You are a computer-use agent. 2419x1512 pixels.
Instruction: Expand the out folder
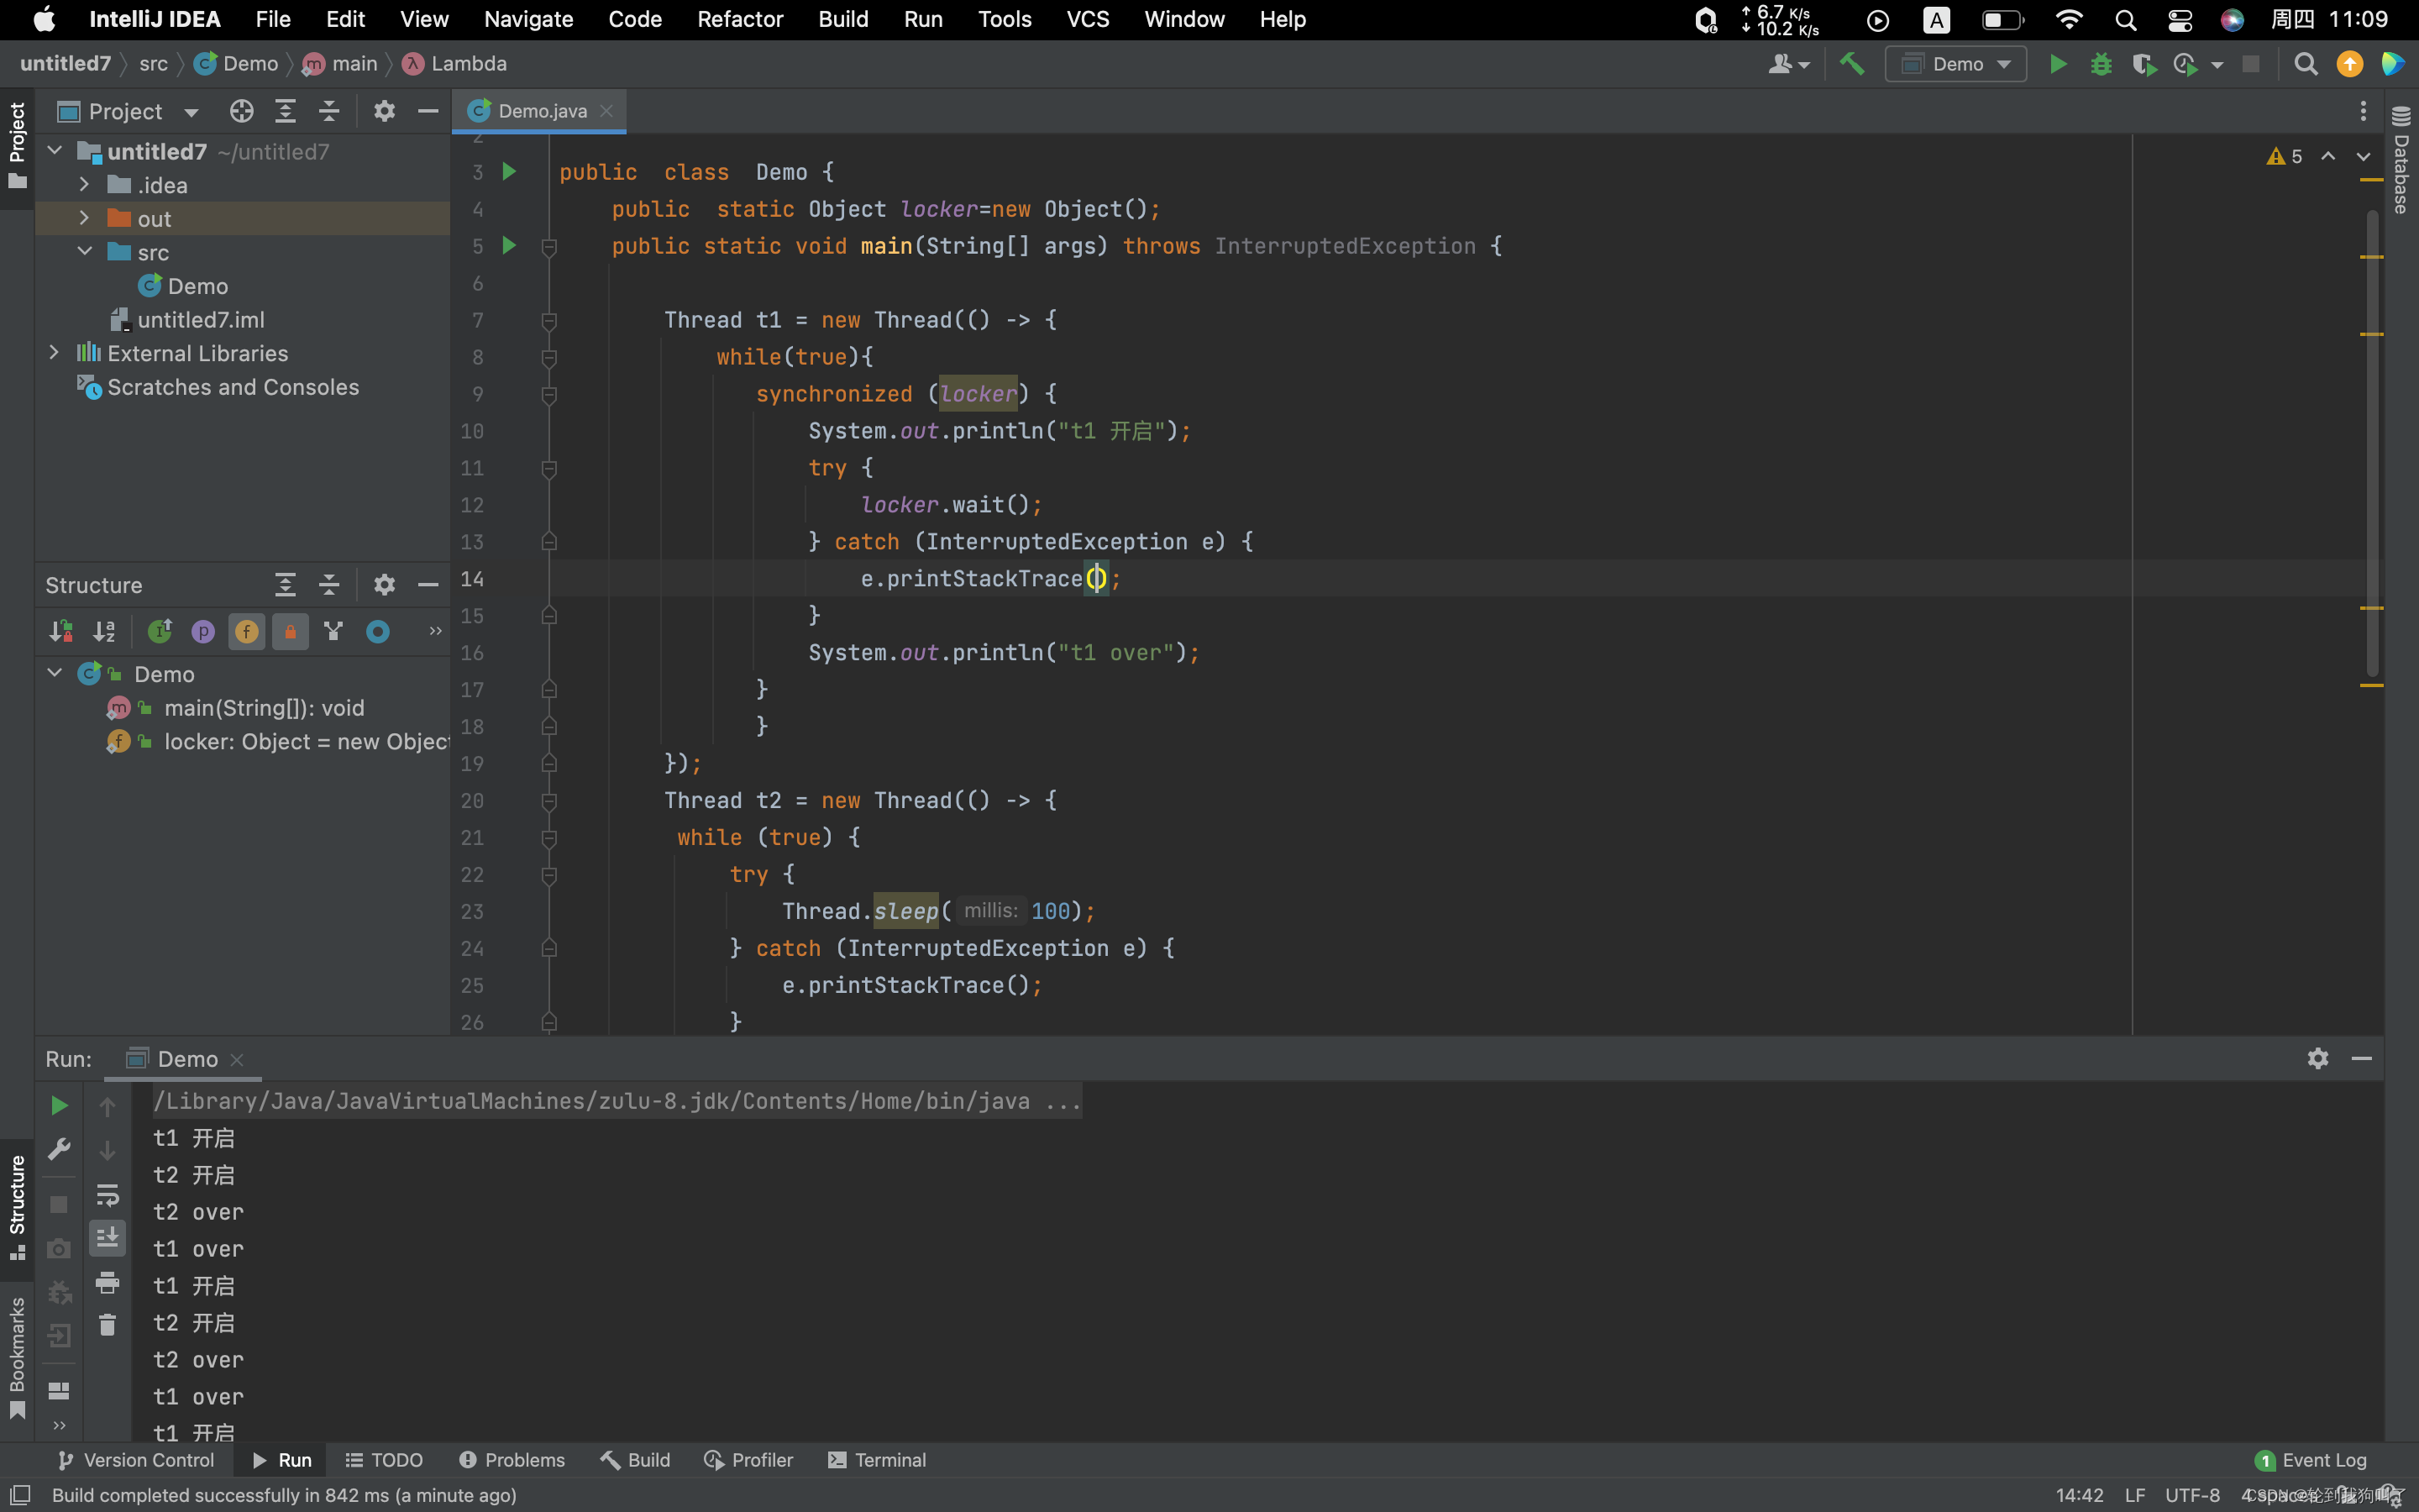pyautogui.click(x=85, y=218)
